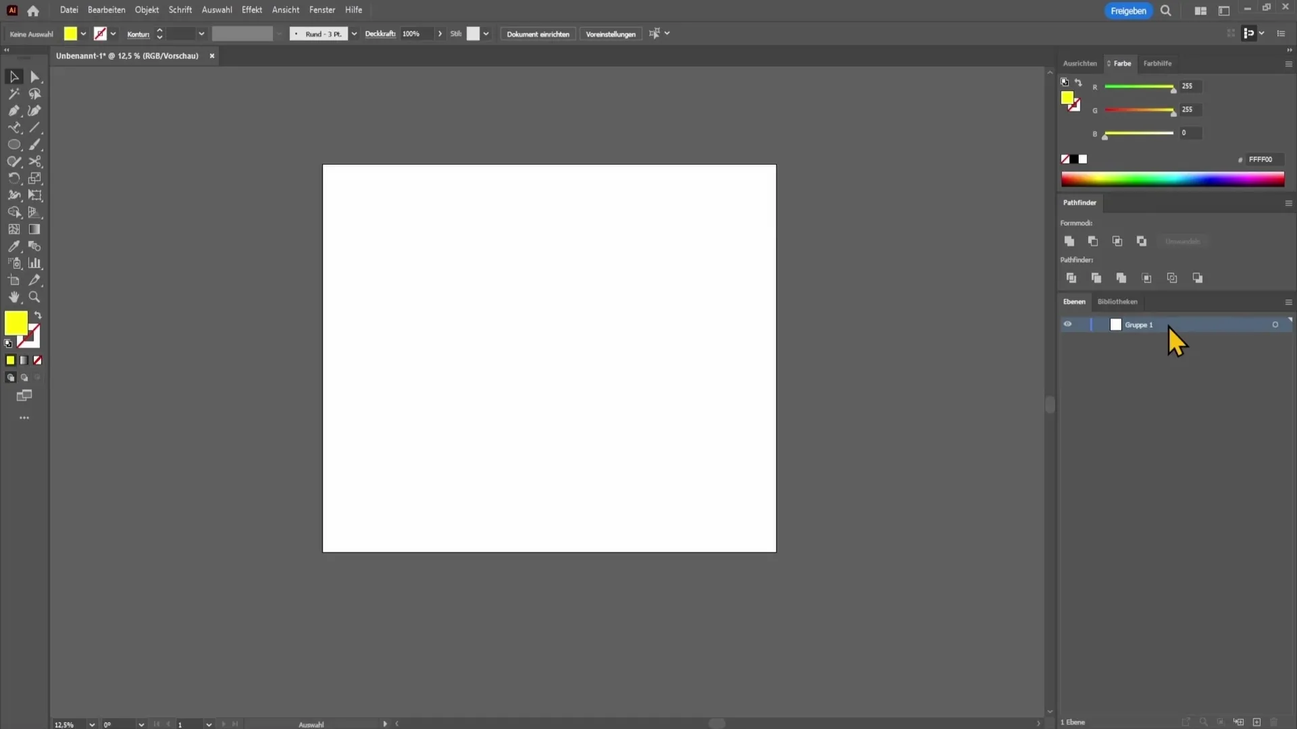Open the artboard number dropdown

click(209, 724)
